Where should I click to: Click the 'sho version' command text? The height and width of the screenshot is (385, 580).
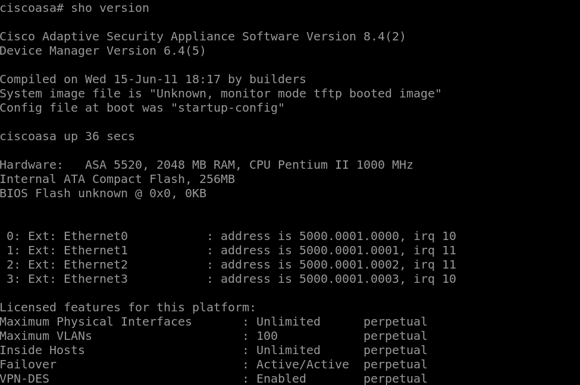coord(110,8)
